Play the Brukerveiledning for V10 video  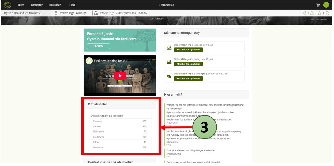pyautogui.click(x=120, y=76)
